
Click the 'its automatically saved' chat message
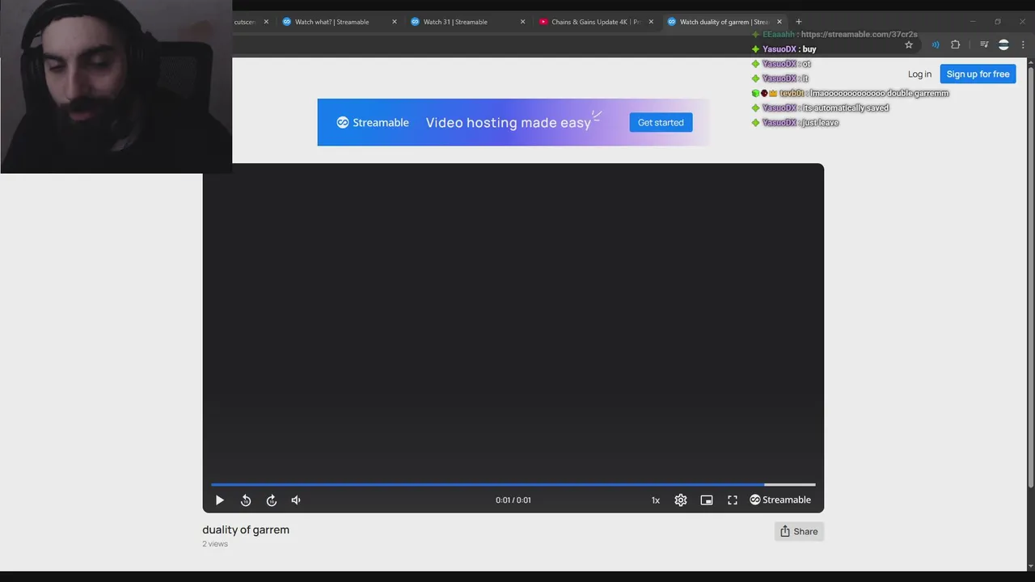846,108
